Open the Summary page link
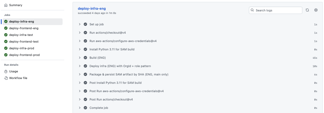324x113 pixels. [16, 5]
